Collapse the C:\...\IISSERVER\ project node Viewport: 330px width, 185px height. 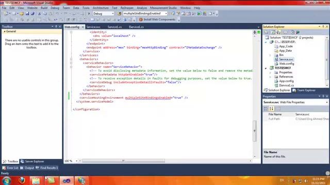tap(266, 42)
